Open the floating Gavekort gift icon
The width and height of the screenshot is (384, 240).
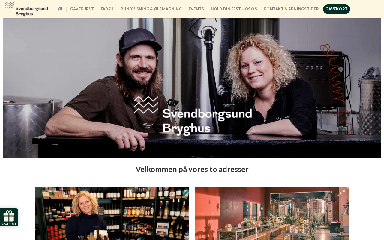point(9,217)
